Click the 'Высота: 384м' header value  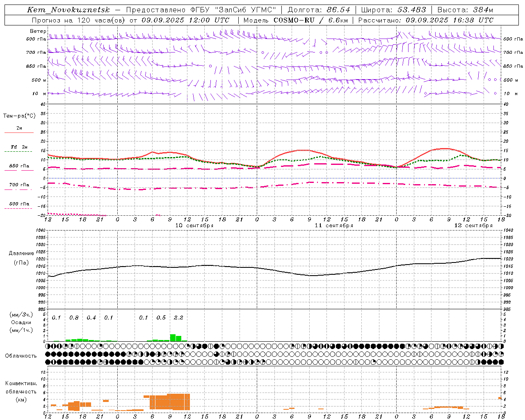coord(465,10)
